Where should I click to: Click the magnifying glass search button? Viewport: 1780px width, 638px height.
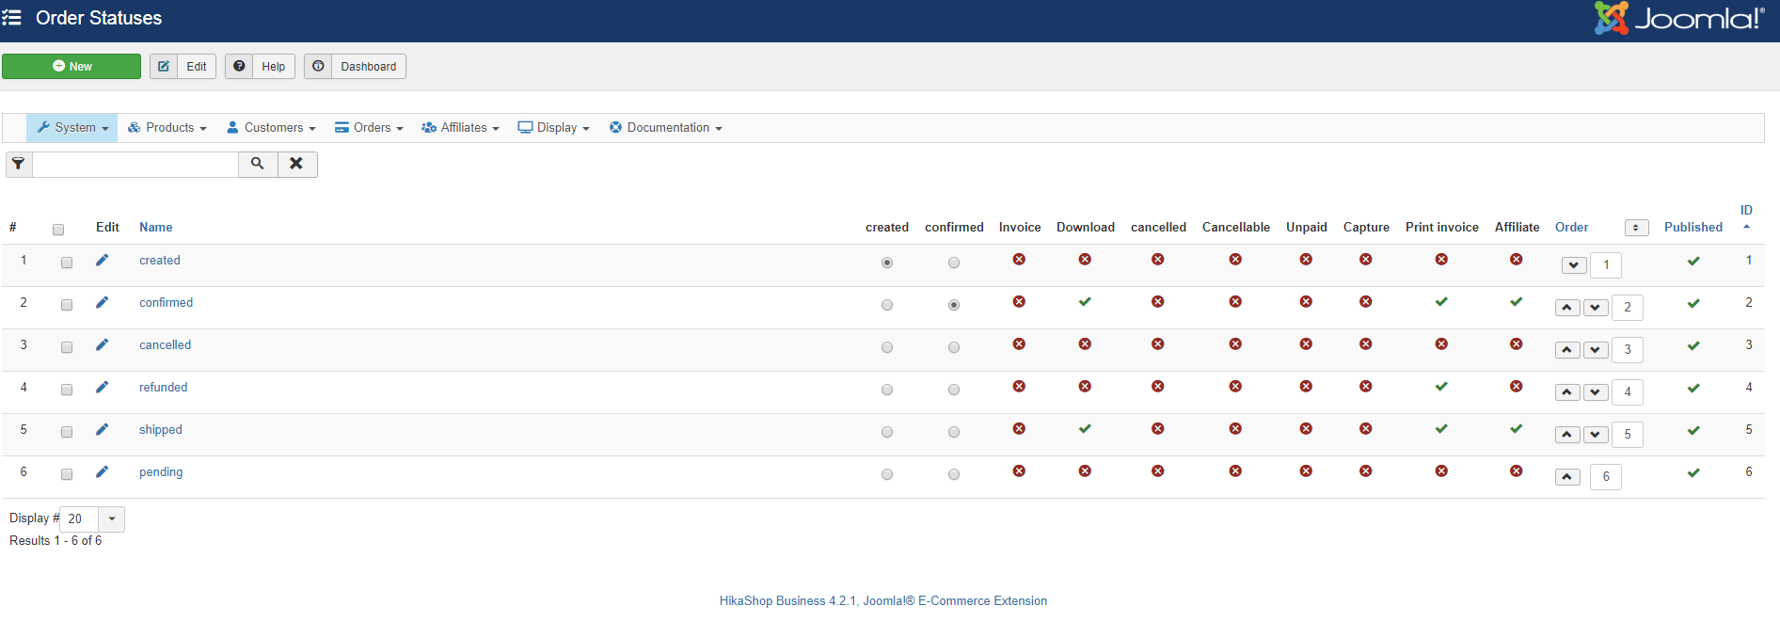(x=258, y=164)
